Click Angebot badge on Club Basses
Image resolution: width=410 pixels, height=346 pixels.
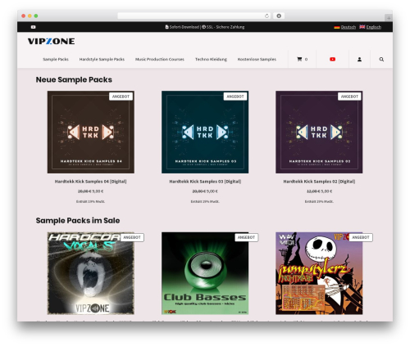(246, 237)
